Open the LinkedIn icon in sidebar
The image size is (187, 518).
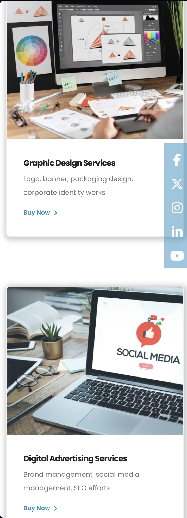pos(177,232)
